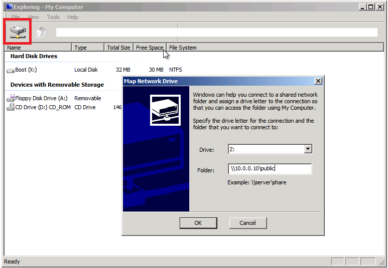Click the Ready status bar text
The height and width of the screenshot is (268, 388).
point(12,261)
